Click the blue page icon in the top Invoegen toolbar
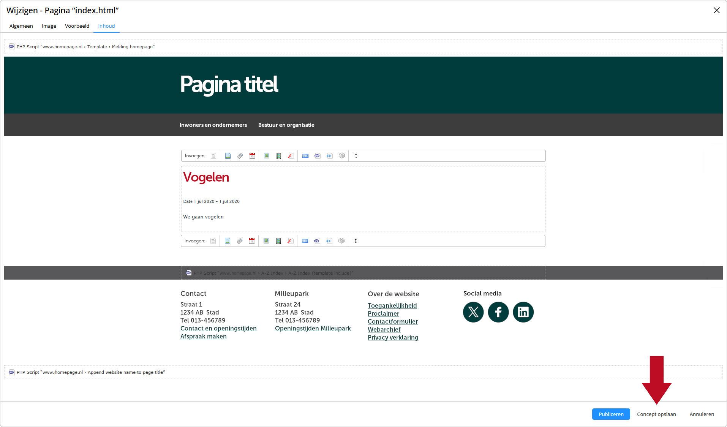 pos(228,156)
